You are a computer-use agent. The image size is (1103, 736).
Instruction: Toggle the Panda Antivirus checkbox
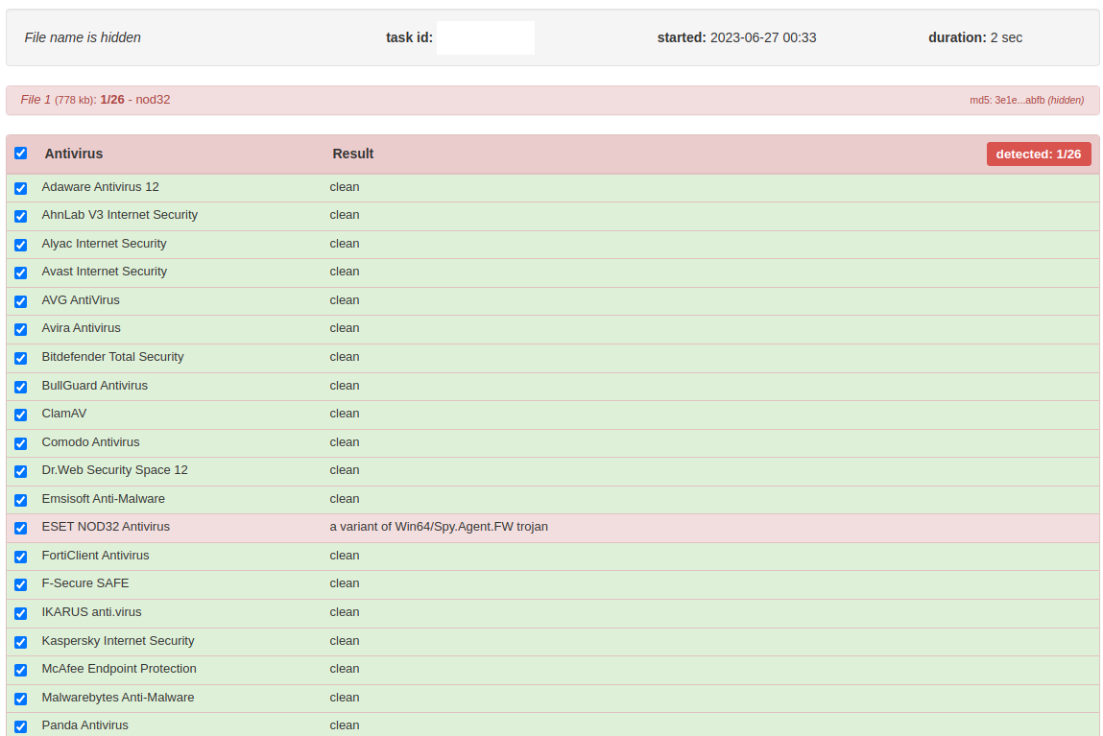21,726
